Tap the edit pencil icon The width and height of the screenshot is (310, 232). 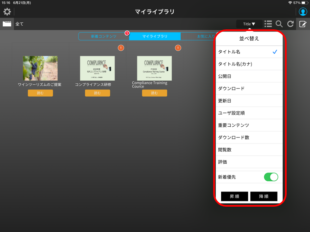tap(303, 24)
